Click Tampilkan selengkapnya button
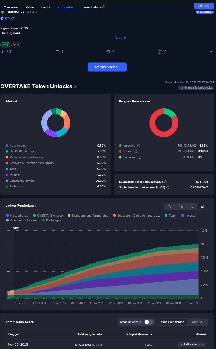 coord(107,67)
